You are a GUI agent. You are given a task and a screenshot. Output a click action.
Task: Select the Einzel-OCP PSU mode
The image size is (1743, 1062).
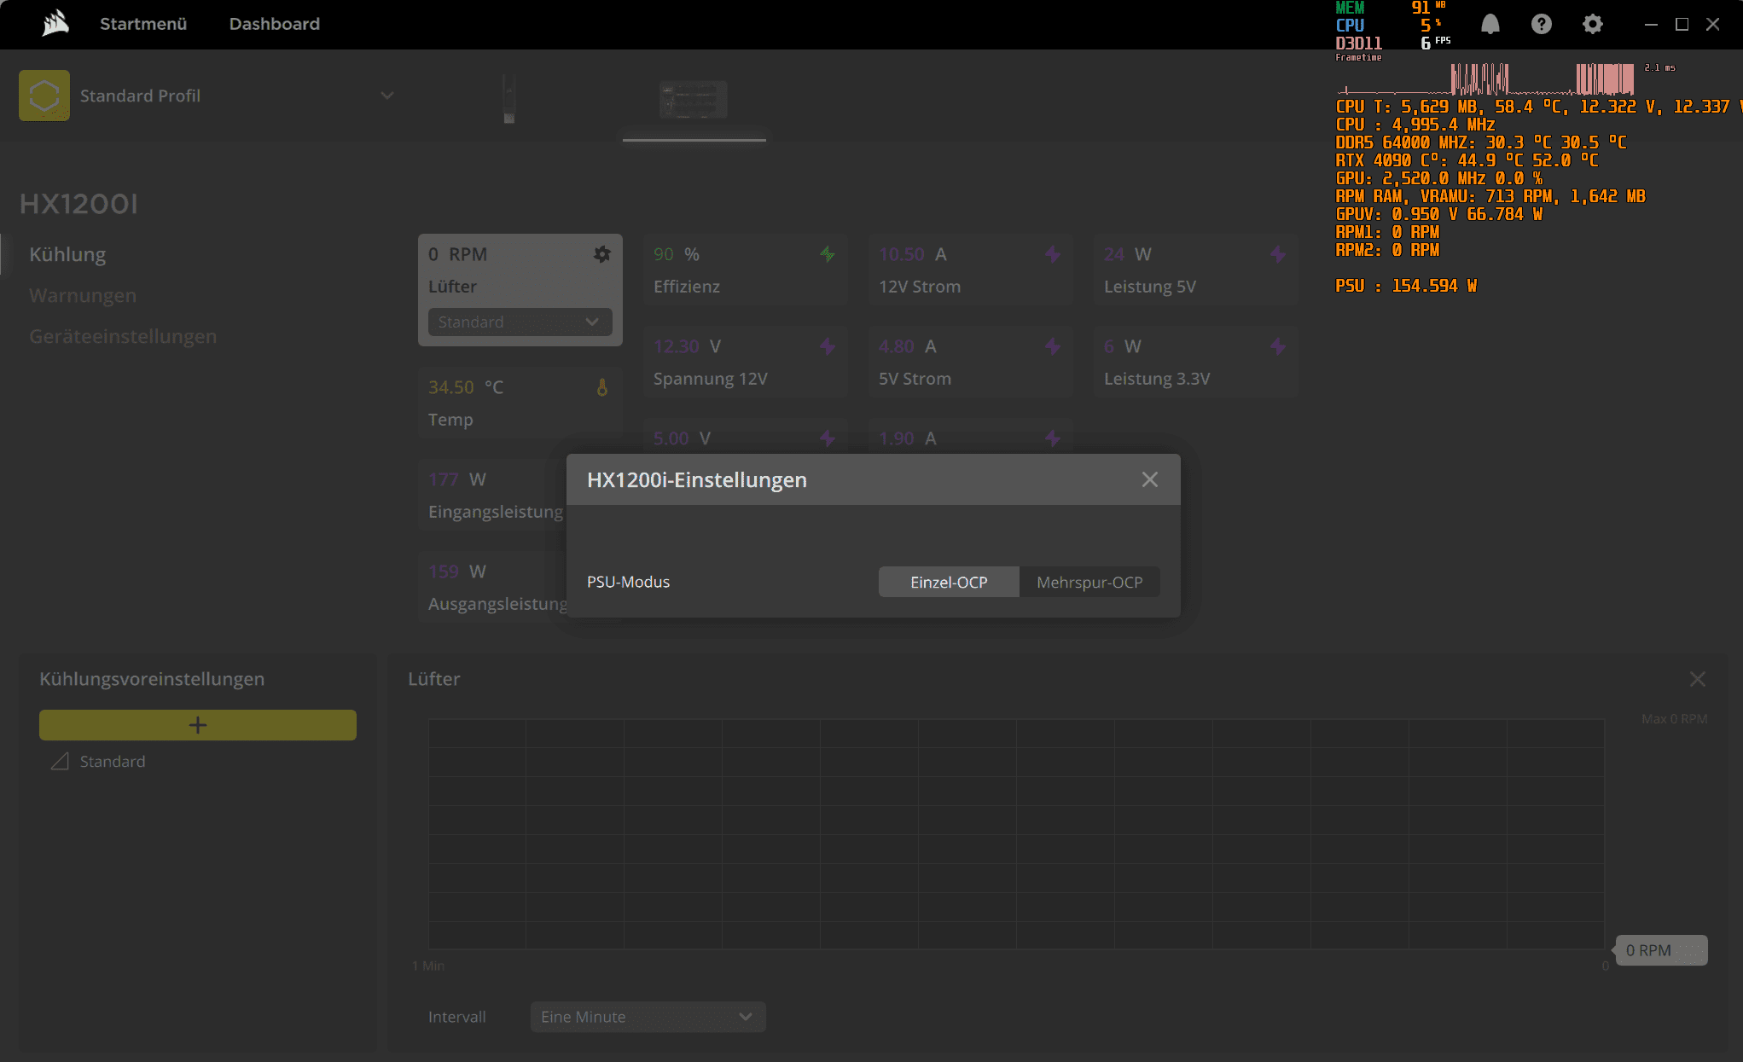tap(948, 582)
